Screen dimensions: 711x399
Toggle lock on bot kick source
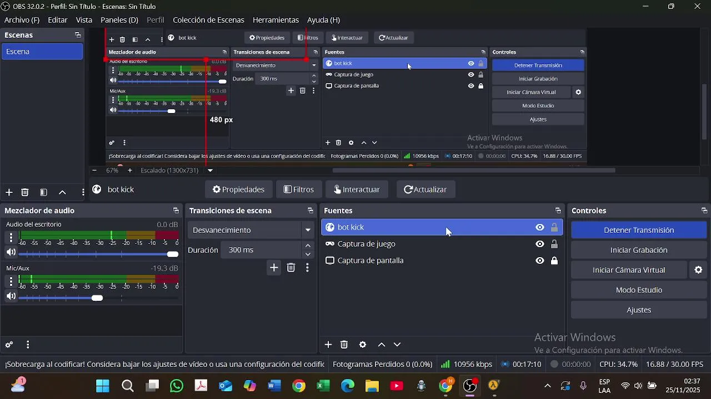[554, 227]
